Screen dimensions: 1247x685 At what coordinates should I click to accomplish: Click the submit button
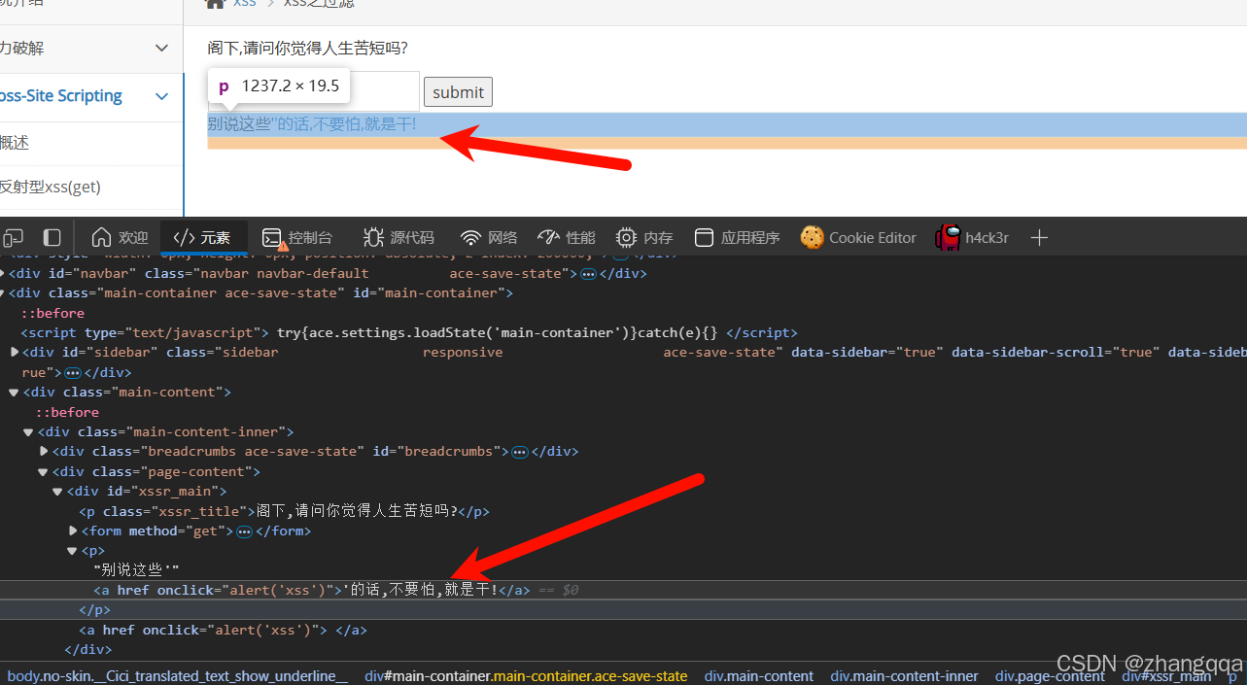point(458,92)
